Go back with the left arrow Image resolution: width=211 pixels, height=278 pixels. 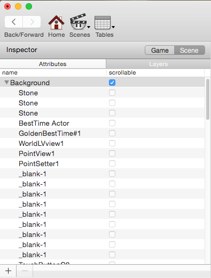click(14, 22)
